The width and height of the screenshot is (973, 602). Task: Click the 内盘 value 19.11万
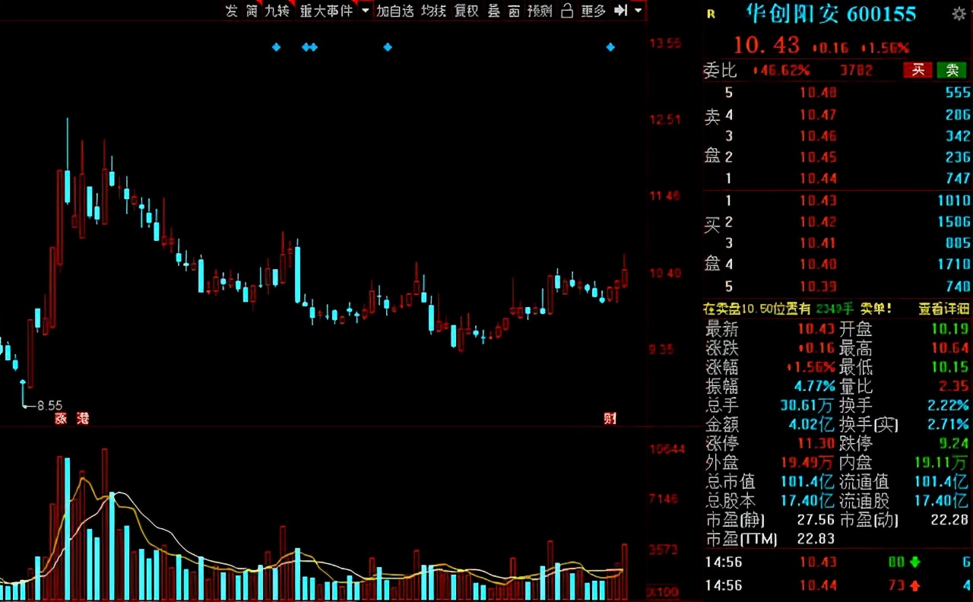click(943, 462)
